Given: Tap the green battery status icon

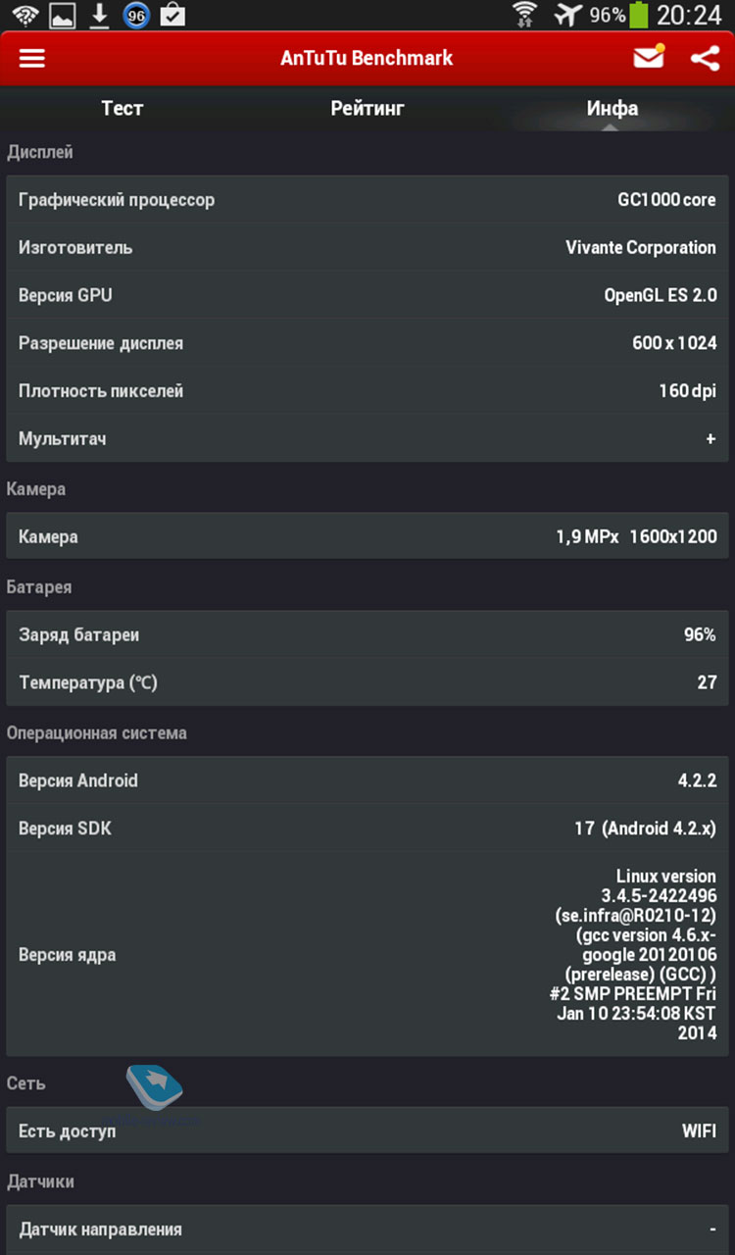Looking at the screenshot, I should click(639, 15).
